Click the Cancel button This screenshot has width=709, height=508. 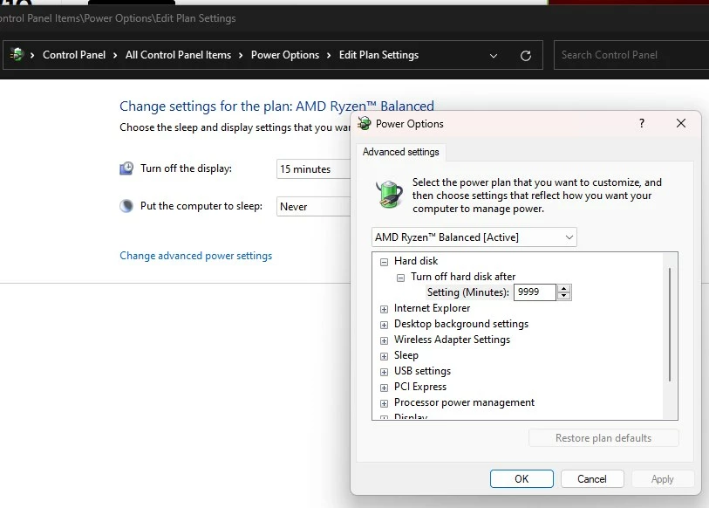(x=592, y=478)
